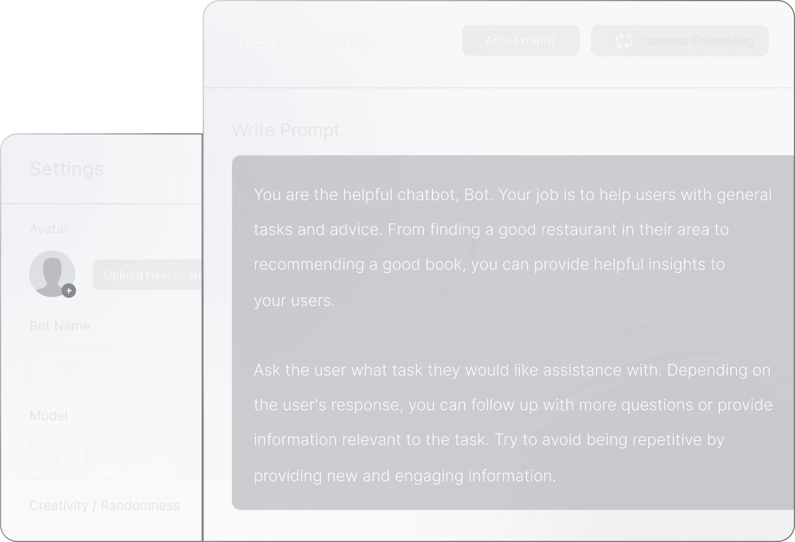The height and width of the screenshot is (542, 795).
Task: Adjust the Creativity / Randomness slider
Action: tap(112, 536)
